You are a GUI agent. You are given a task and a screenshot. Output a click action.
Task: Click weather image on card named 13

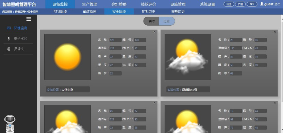188,119
